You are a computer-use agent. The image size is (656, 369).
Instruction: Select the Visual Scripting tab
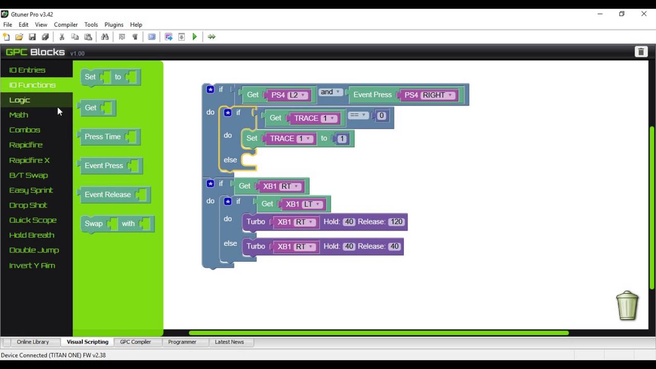click(87, 342)
